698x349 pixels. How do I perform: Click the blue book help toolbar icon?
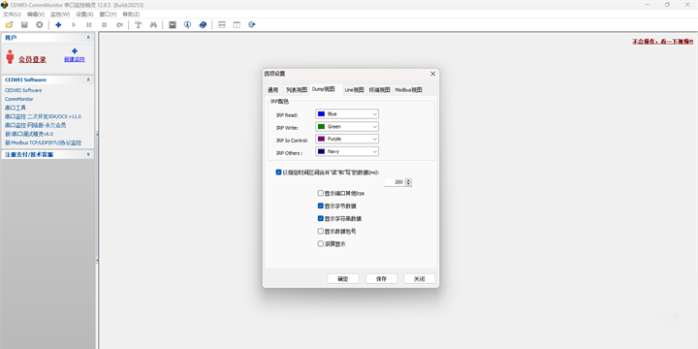pyautogui.click(x=203, y=25)
